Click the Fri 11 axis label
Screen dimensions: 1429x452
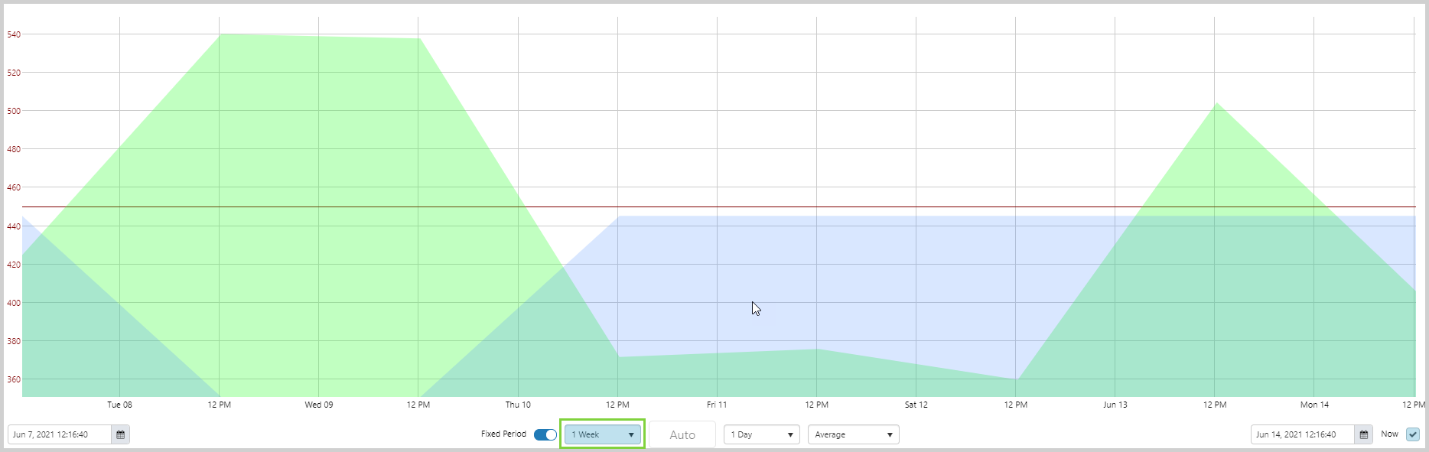click(717, 405)
